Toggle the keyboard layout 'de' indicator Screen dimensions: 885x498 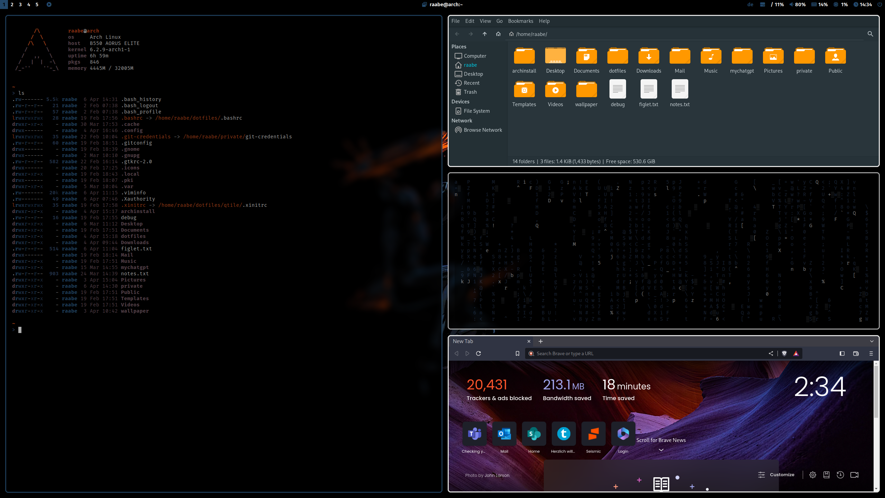pos(750,4)
